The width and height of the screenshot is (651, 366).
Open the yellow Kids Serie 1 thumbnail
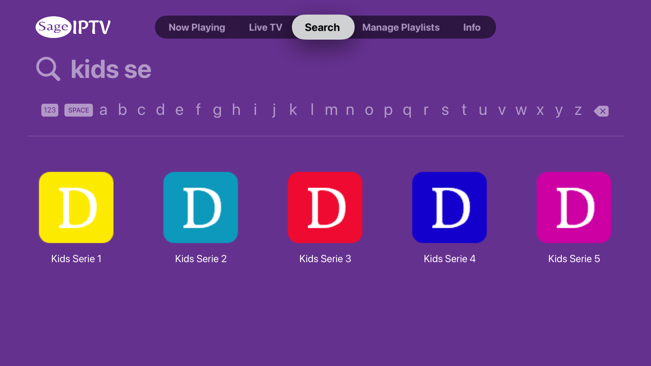76,207
